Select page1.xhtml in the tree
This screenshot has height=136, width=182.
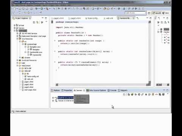pyautogui.click(x=28, y=82)
